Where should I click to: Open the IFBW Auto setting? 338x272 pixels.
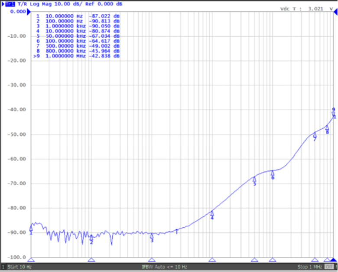(164, 266)
